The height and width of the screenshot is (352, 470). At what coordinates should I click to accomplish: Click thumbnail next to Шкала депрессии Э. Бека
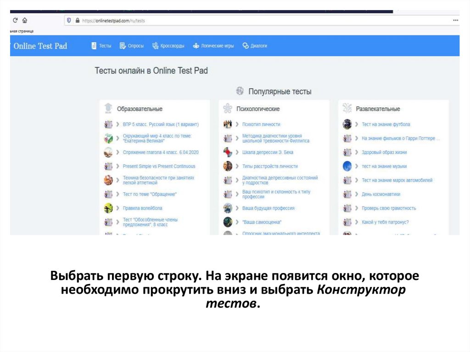[228, 152]
